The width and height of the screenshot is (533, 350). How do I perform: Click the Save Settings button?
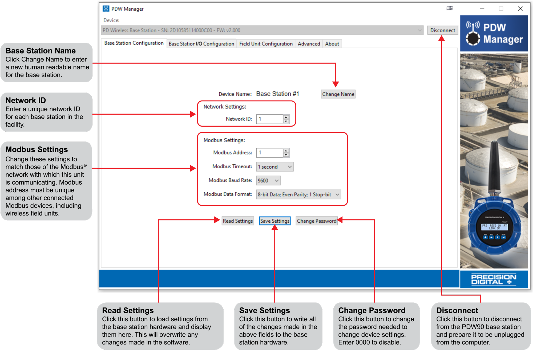point(275,221)
